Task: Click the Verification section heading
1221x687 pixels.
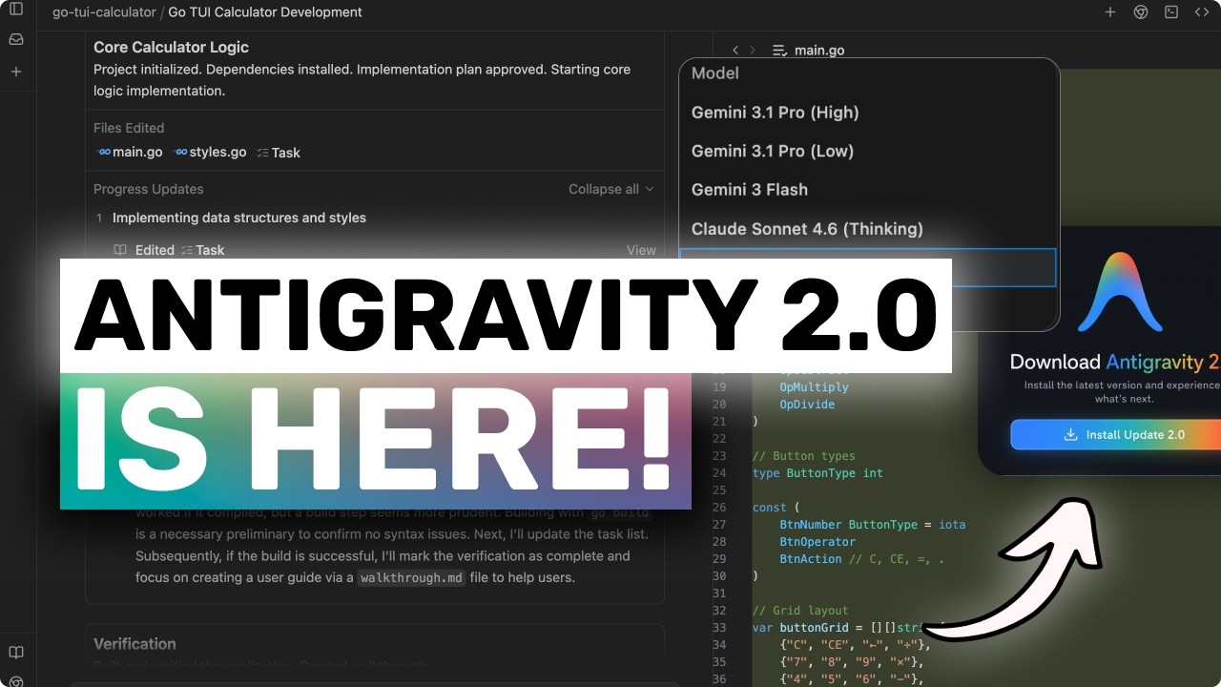Action: (135, 644)
